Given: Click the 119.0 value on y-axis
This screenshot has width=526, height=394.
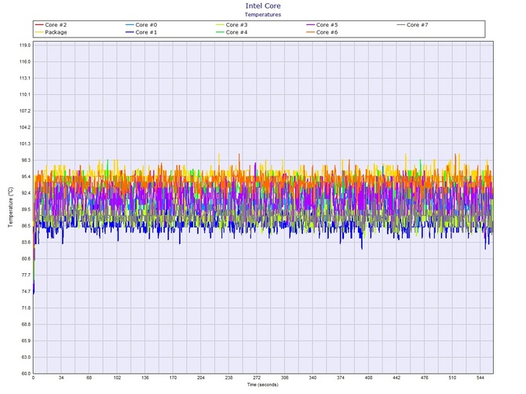Looking at the screenshot, I should pos(25,45).
